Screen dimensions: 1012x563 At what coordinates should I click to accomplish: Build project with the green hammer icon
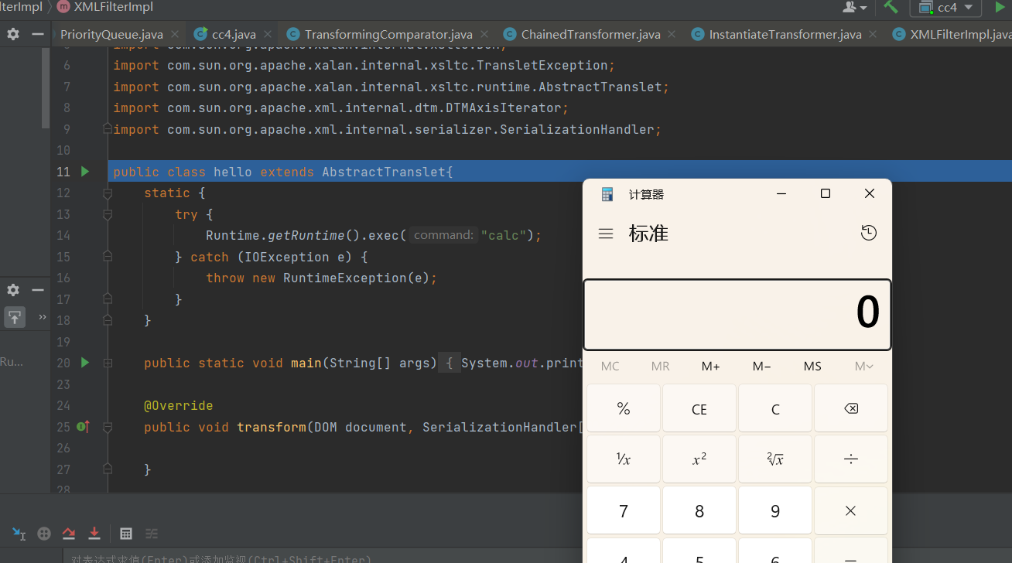[891, 7]
